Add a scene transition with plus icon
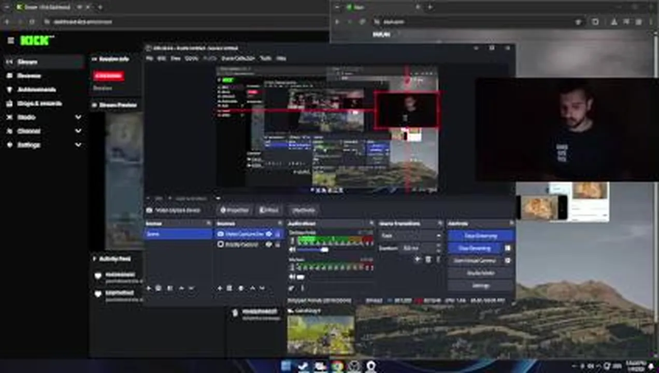This screenshot has width=659, height=373. (x=418, y=259)
